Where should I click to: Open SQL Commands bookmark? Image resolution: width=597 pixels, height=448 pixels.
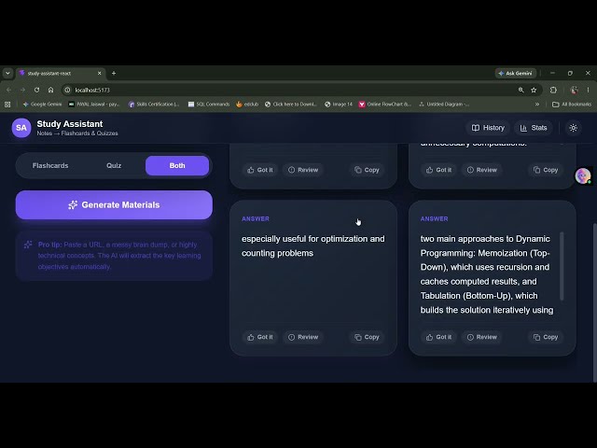tap(209, 104)
